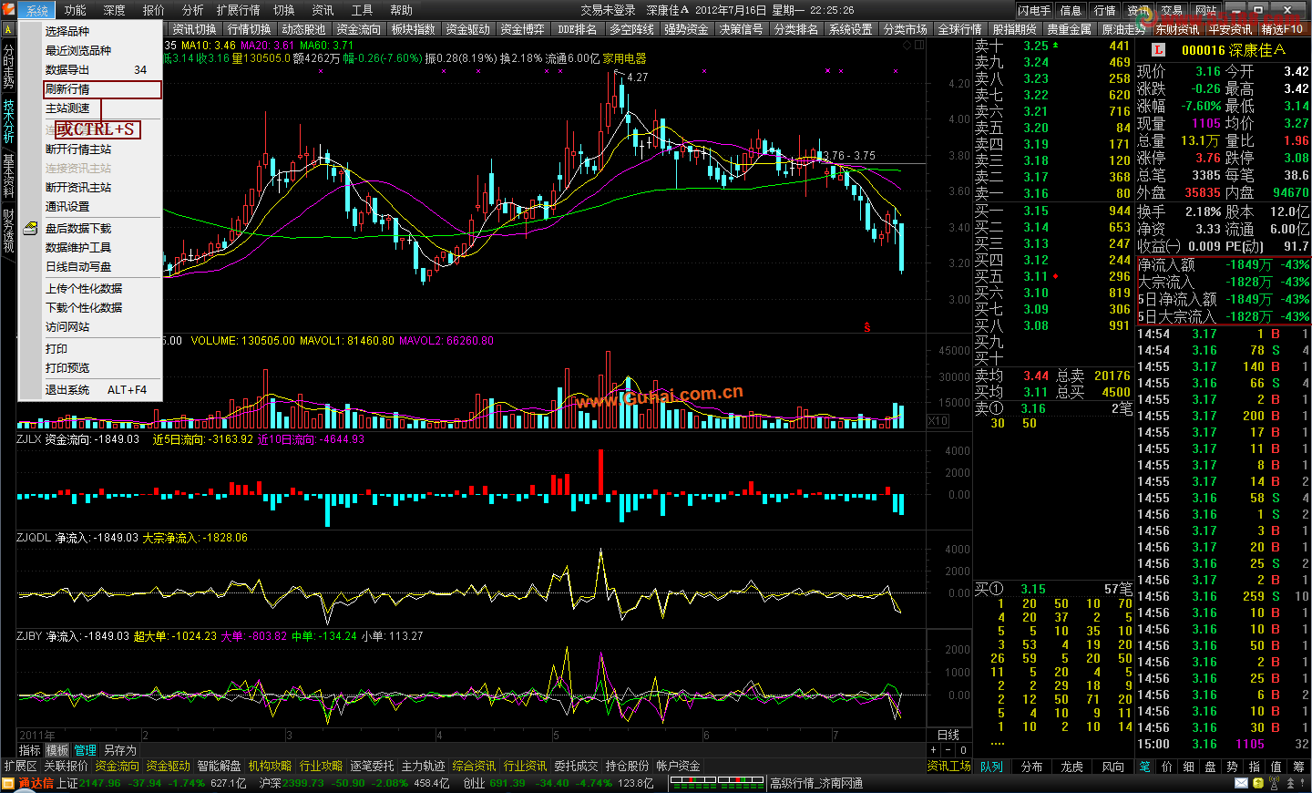Switch to 板块指数 toolbar tab
Viewport: 1312px width, 793px height.
click(413, 29)
